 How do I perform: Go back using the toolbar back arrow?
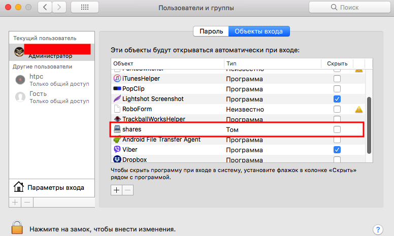[x=46, y=8]
